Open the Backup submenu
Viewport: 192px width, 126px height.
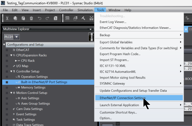[x=139, y=35]
